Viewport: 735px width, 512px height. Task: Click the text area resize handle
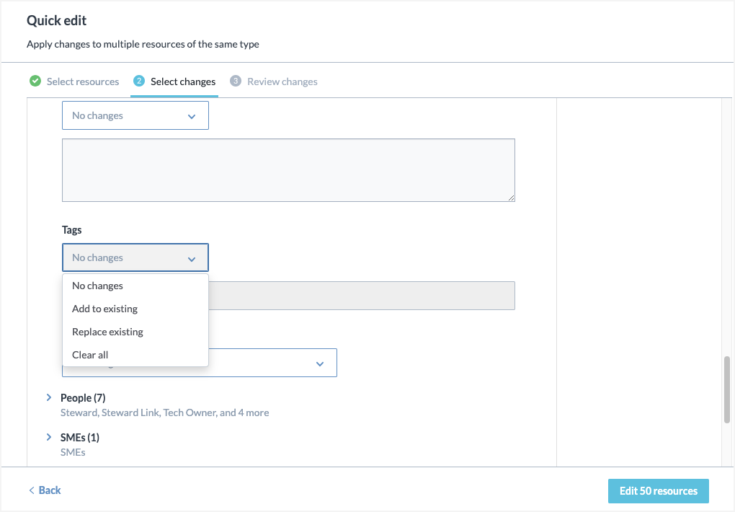pyautogui.click(x=512, y=198)
